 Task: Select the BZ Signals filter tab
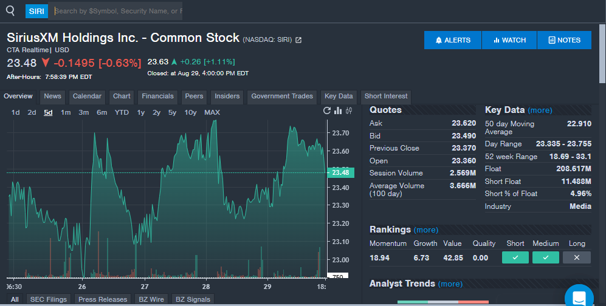pyautogui.click(x=193, y=299)
